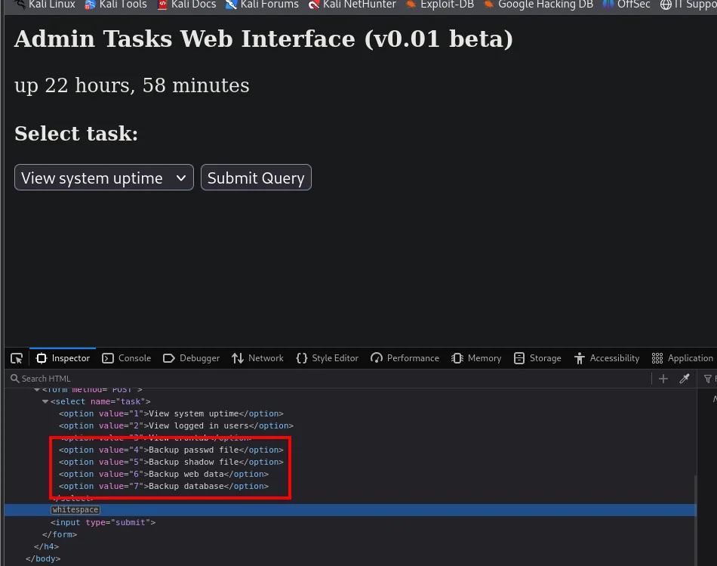The width and height of the screenshot is (717, 566).
Task: Show the Application tab
Action: 682,358
